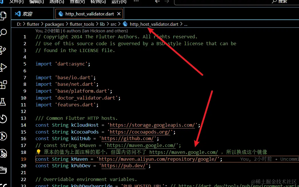
Task: Click the circled git branch icon
Action: [3, 136]
